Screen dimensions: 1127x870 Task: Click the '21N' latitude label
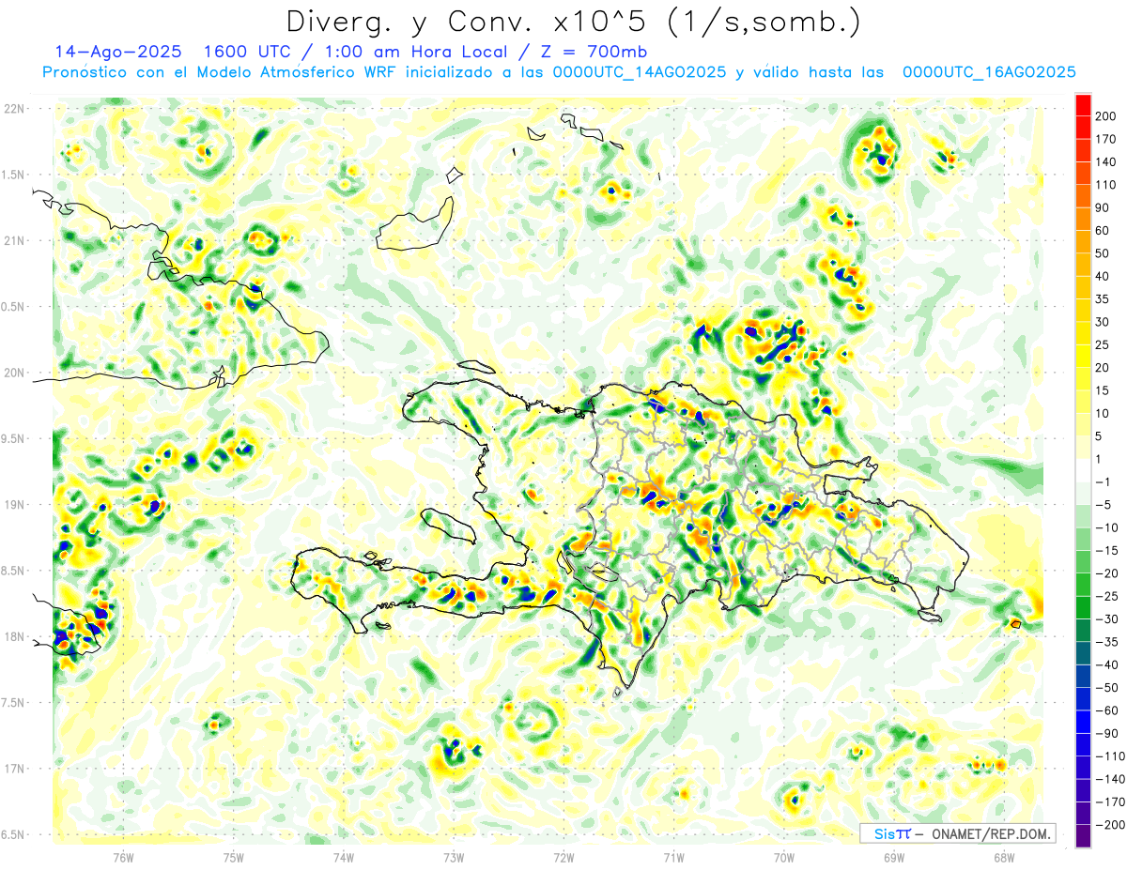point(13,240)
